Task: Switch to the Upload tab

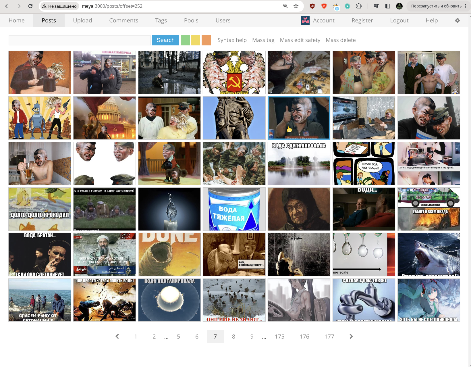Action: [x=82, y=20]
